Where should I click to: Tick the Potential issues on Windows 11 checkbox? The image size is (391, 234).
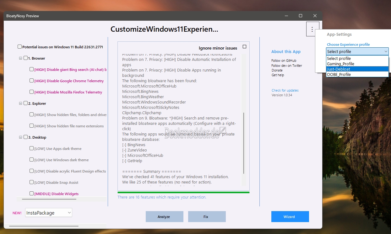(x=19, y=47)
